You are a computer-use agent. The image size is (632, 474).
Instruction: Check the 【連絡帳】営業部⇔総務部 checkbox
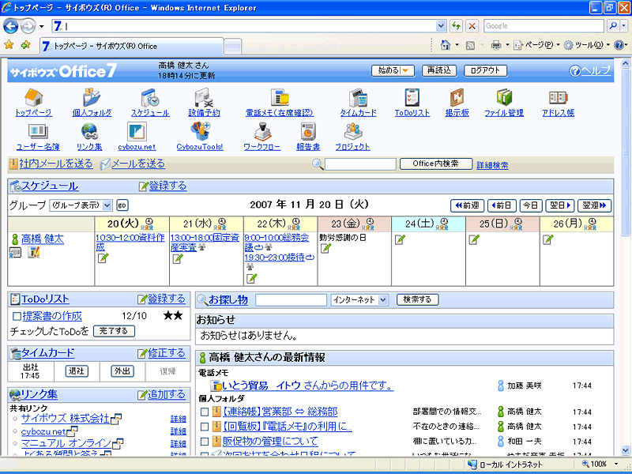click(x=205, y=412)
